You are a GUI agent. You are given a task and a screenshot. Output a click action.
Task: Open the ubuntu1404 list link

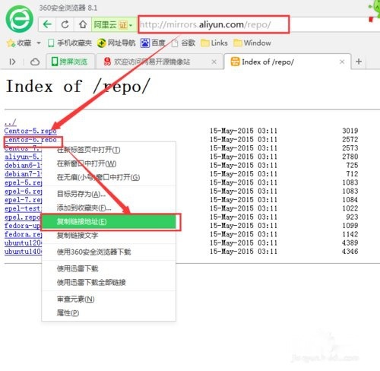point(23,252)
